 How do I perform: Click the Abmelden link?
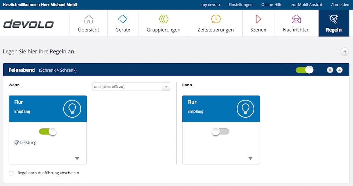coord(340,5)
